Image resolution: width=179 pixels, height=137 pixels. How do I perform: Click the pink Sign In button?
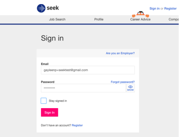[x=50, y=112]
